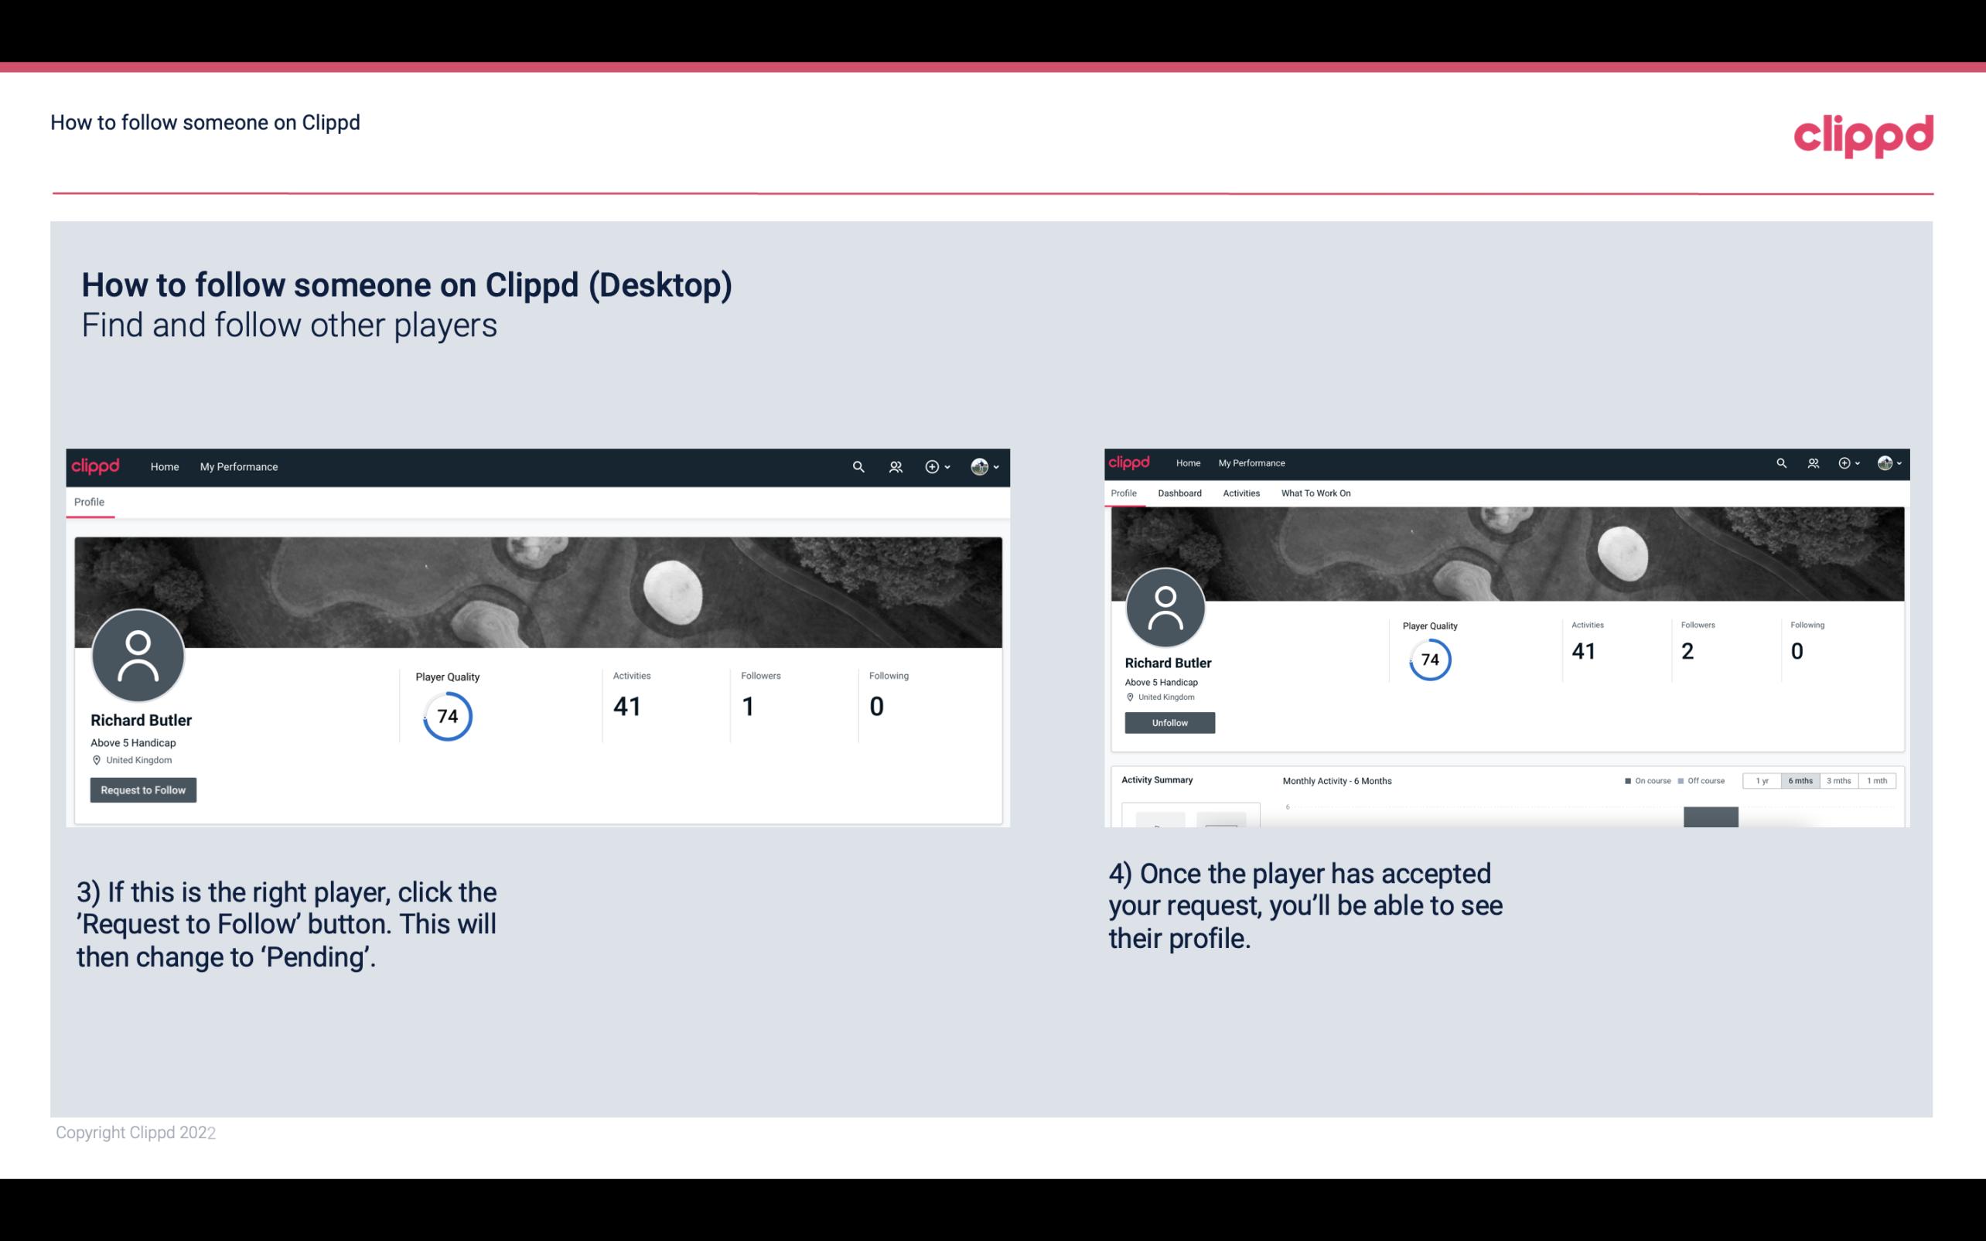Select the 'Profile' tab on left page

(89, 500)
